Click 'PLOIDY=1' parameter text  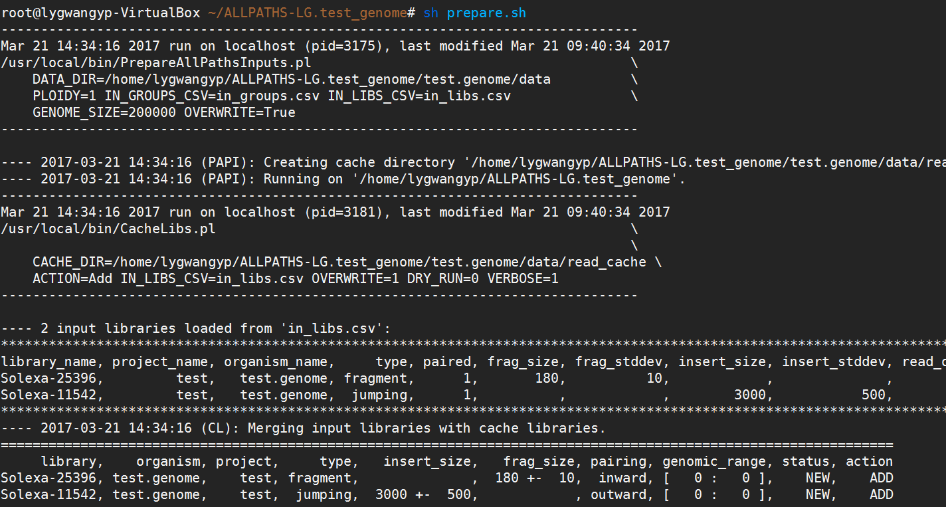click(64, 96)
